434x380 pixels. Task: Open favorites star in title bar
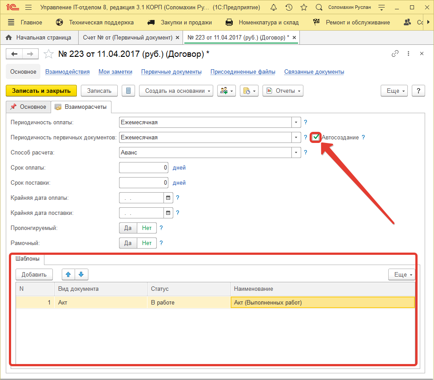coord(304,8)
